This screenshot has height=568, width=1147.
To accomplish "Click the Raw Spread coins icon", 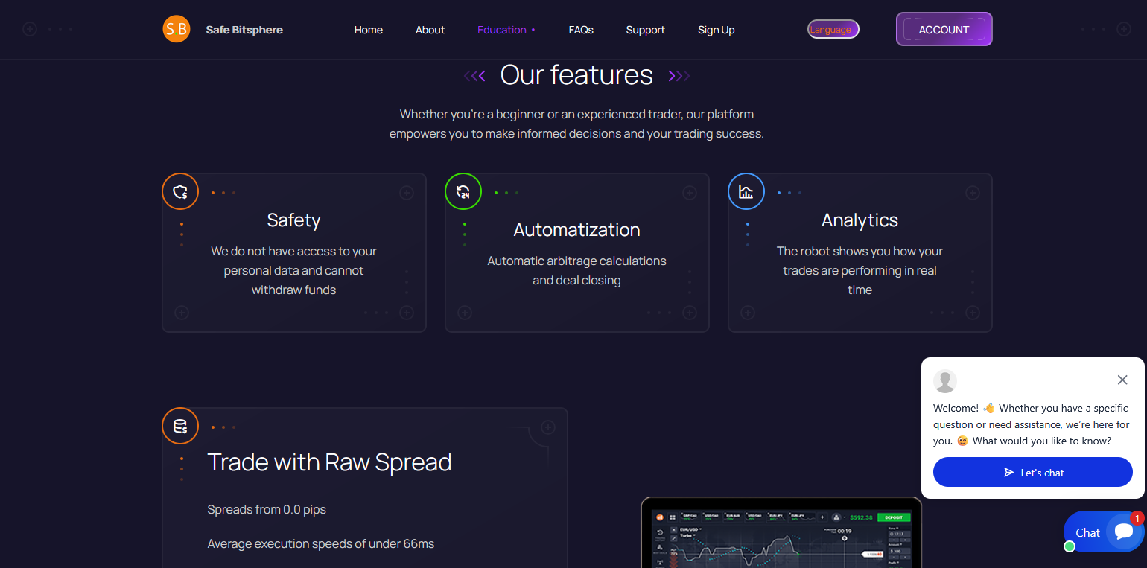I will [180, 427].
